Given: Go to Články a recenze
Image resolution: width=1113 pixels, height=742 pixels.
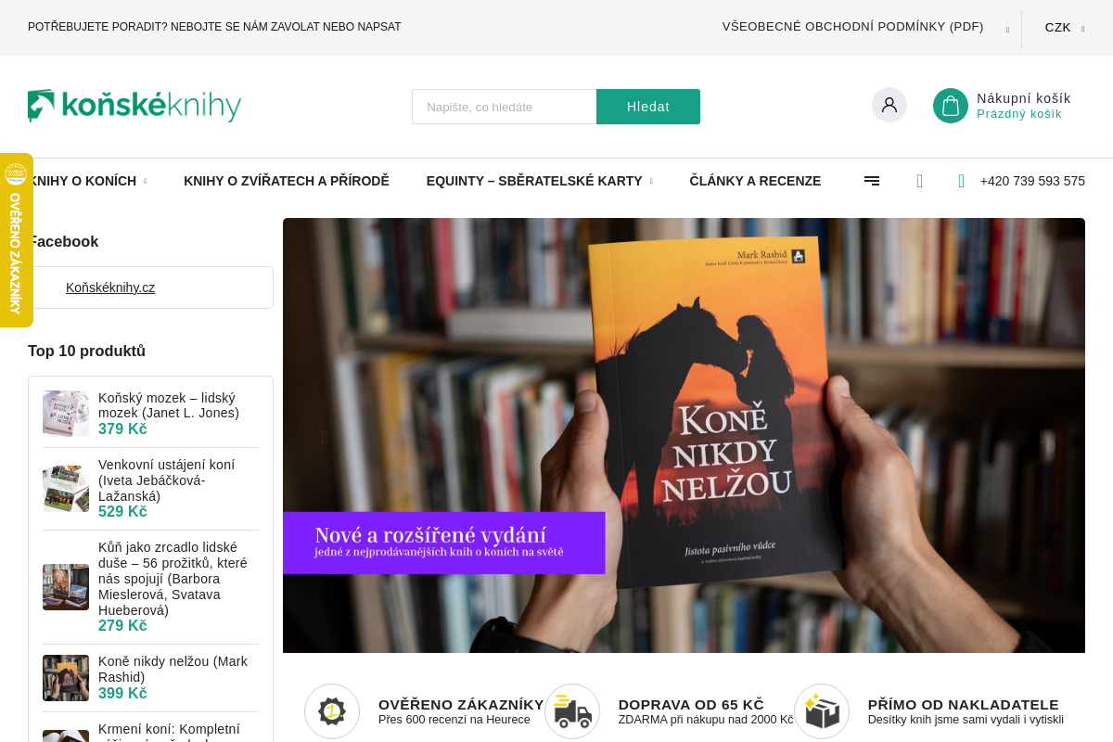Looking at the screenshot, I should point(755,181).
